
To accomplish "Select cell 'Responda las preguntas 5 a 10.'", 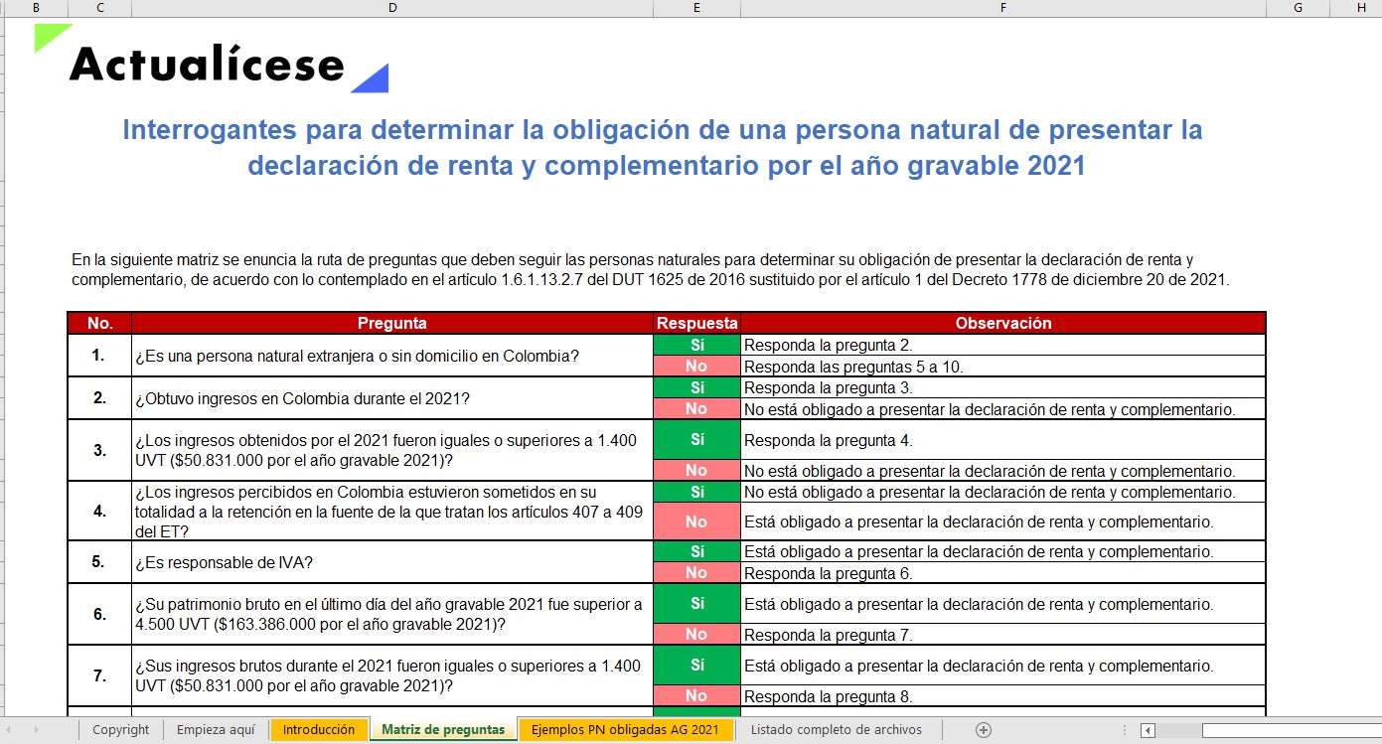I will pyautogui.click(x=1003, y=366).
